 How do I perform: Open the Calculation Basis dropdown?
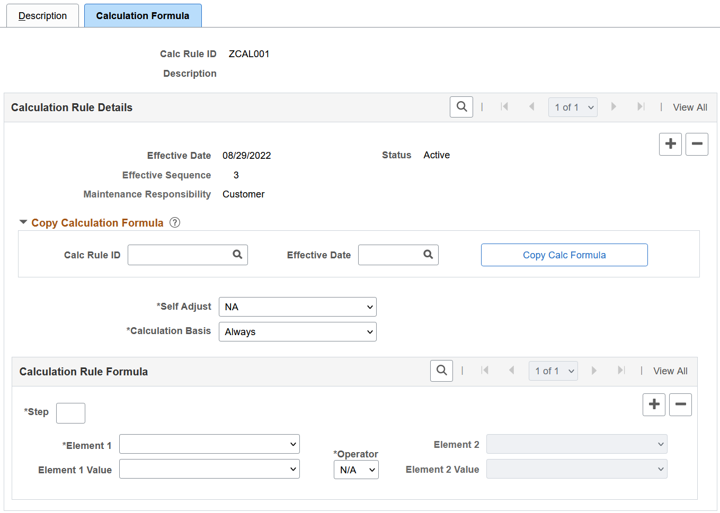pos(298,332)
